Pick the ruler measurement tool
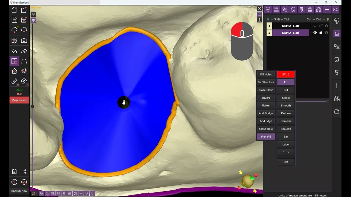Image resolution: width=351 pixels, height=197 pixels. (14, 81)
